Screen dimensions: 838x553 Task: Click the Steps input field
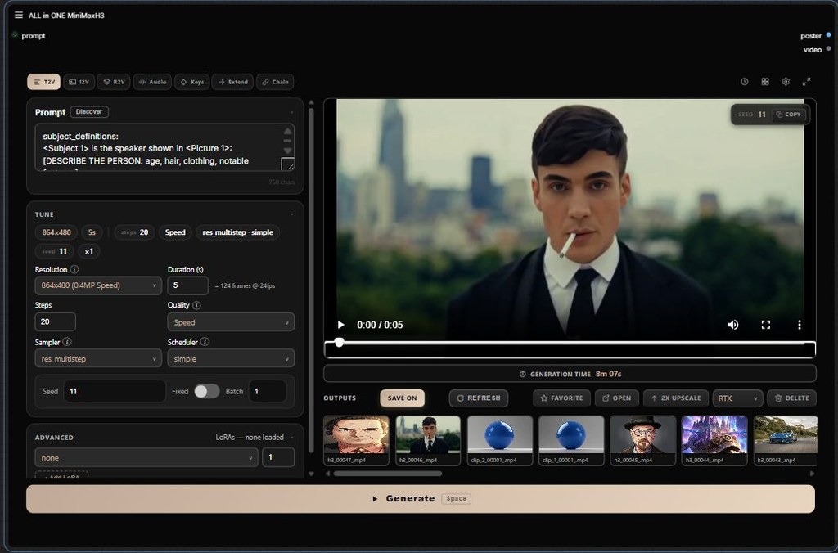click(x=55, y=321)
